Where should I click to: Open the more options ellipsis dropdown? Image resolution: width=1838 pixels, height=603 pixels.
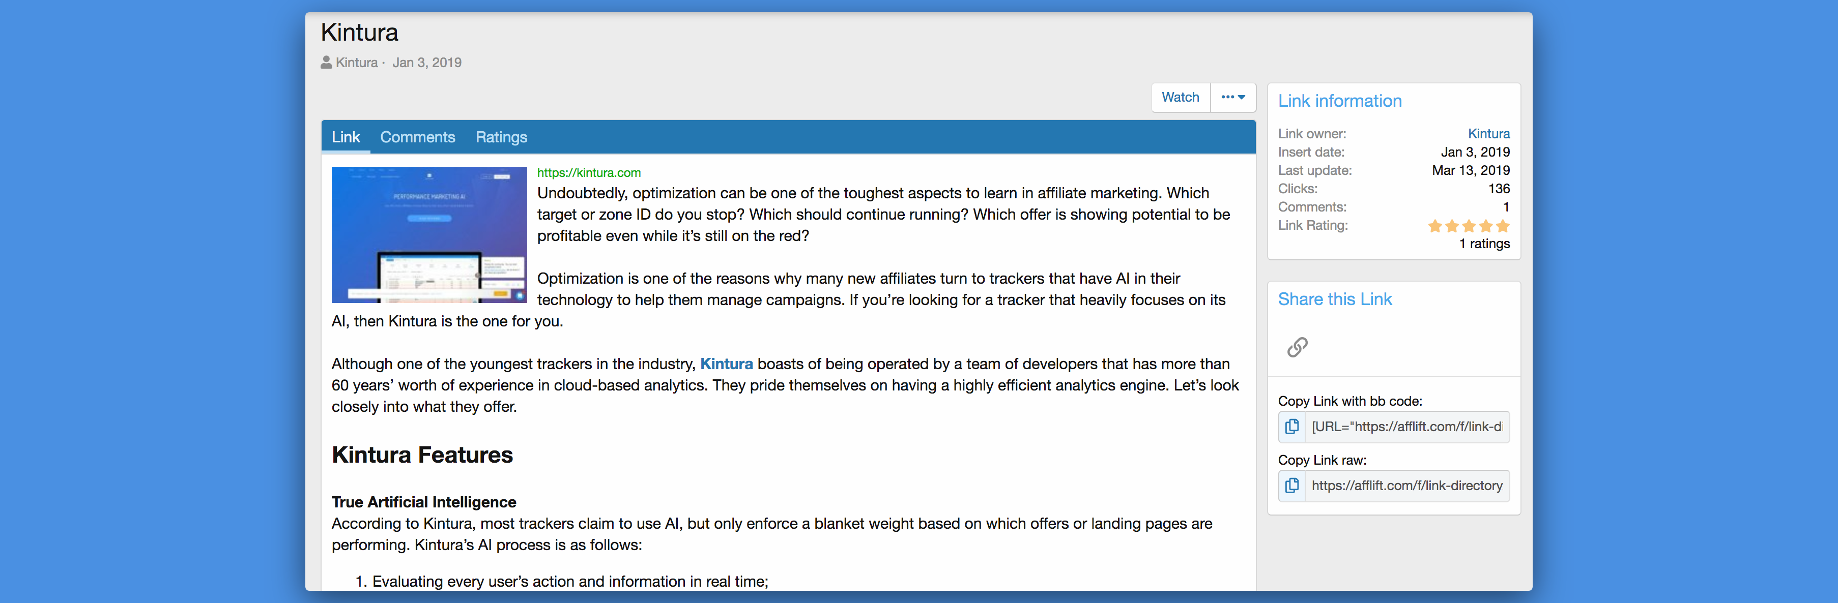click(x=1233, y=98)
